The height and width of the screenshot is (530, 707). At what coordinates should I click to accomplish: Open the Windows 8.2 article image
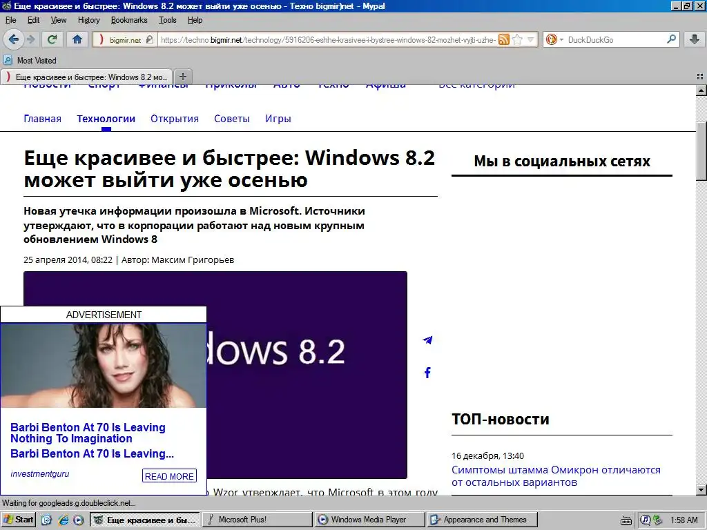tap(307, 375)
